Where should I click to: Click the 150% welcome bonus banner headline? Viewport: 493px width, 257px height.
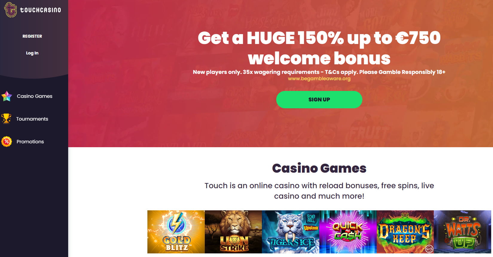click(319, 48)
